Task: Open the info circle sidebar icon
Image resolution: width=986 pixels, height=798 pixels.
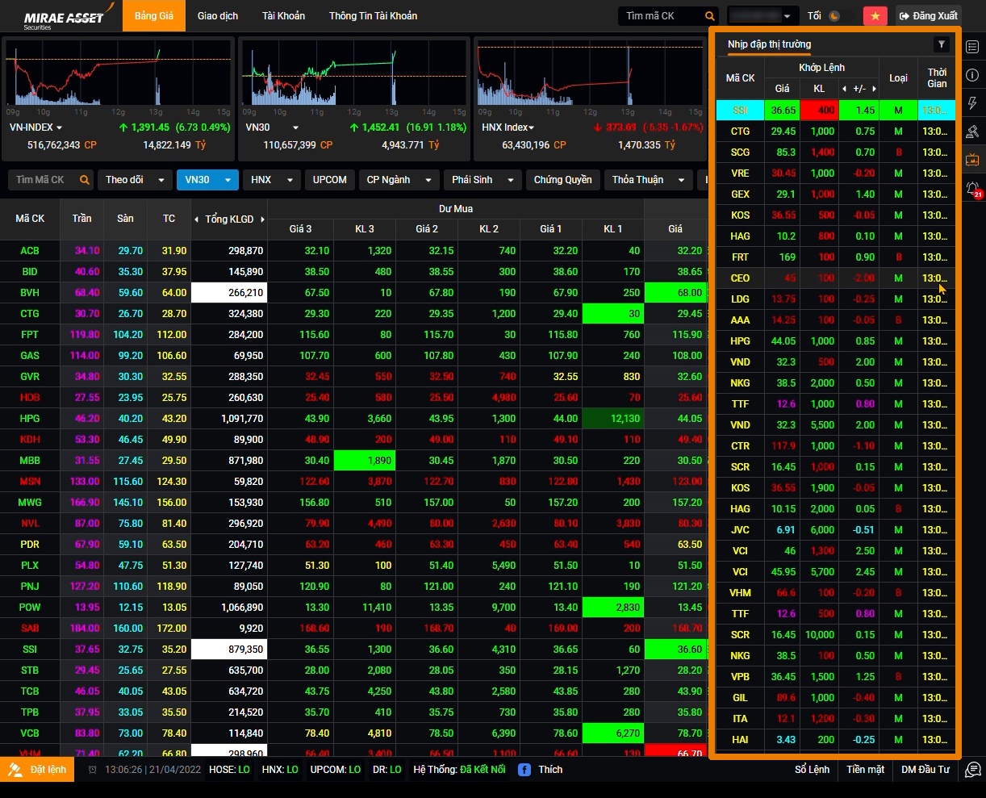Action: click(971, 75)
